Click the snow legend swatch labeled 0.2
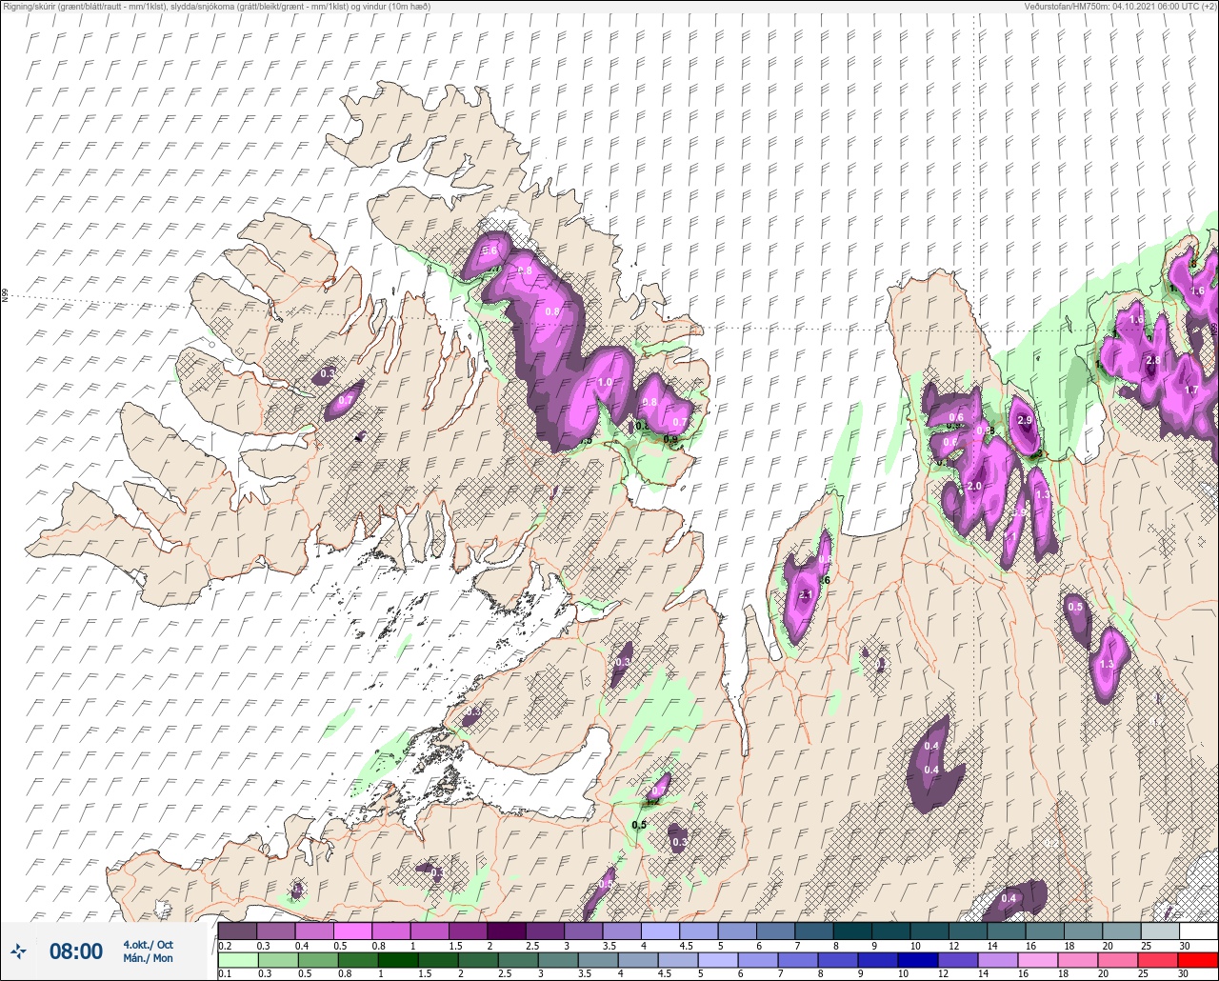Viewport: 1219px width, 981px height. 237,931
